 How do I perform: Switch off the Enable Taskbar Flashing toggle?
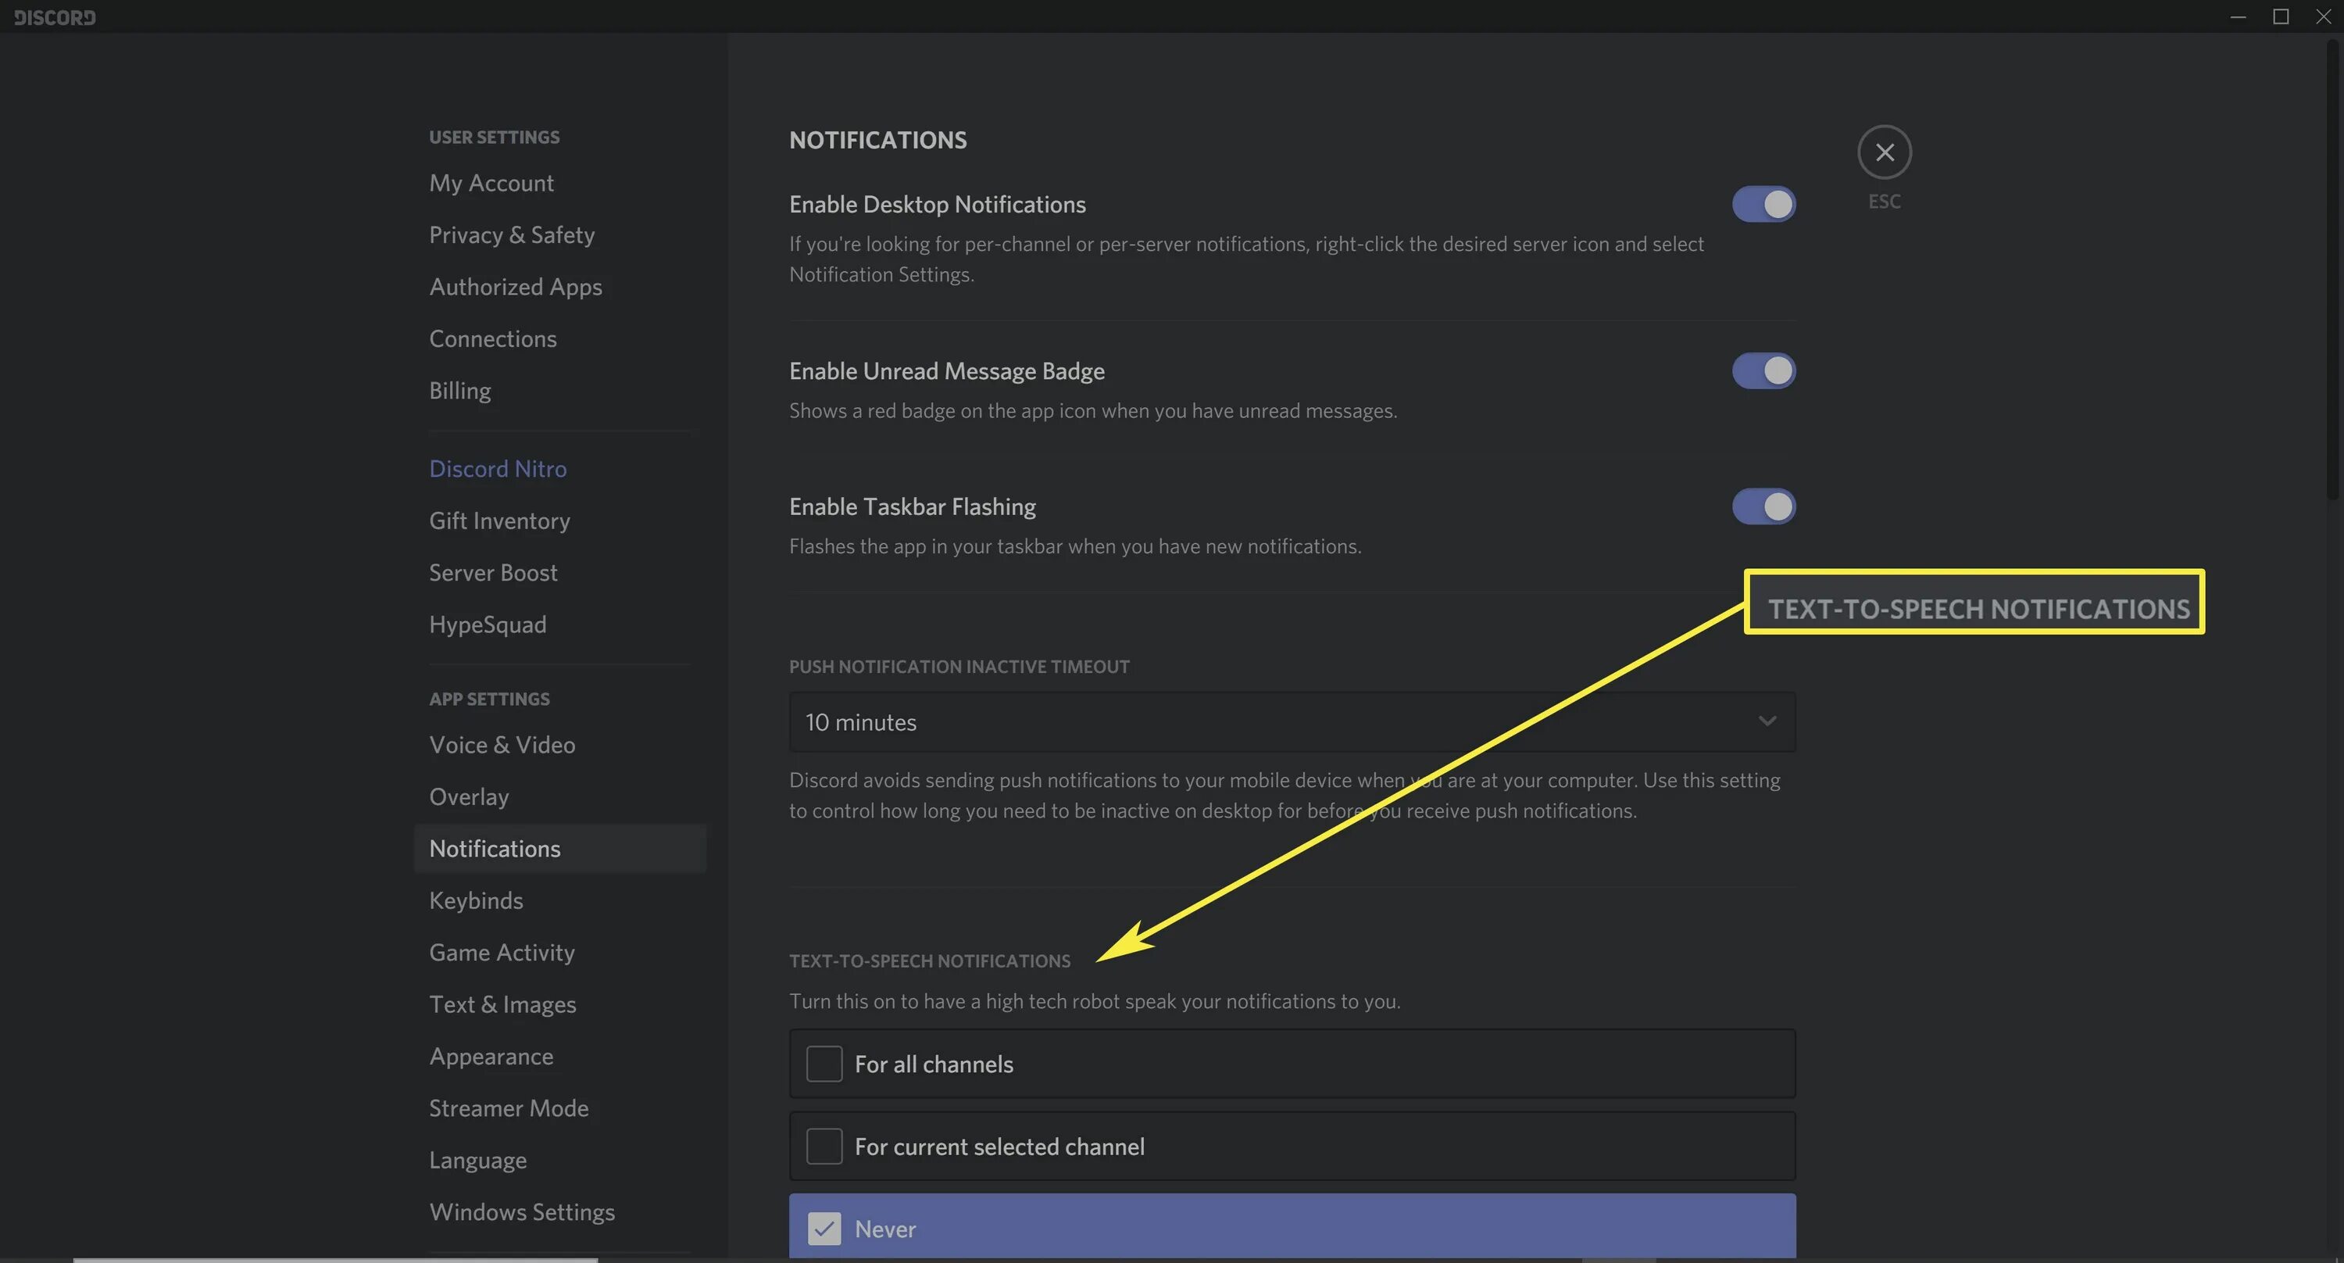(1763, 506)
